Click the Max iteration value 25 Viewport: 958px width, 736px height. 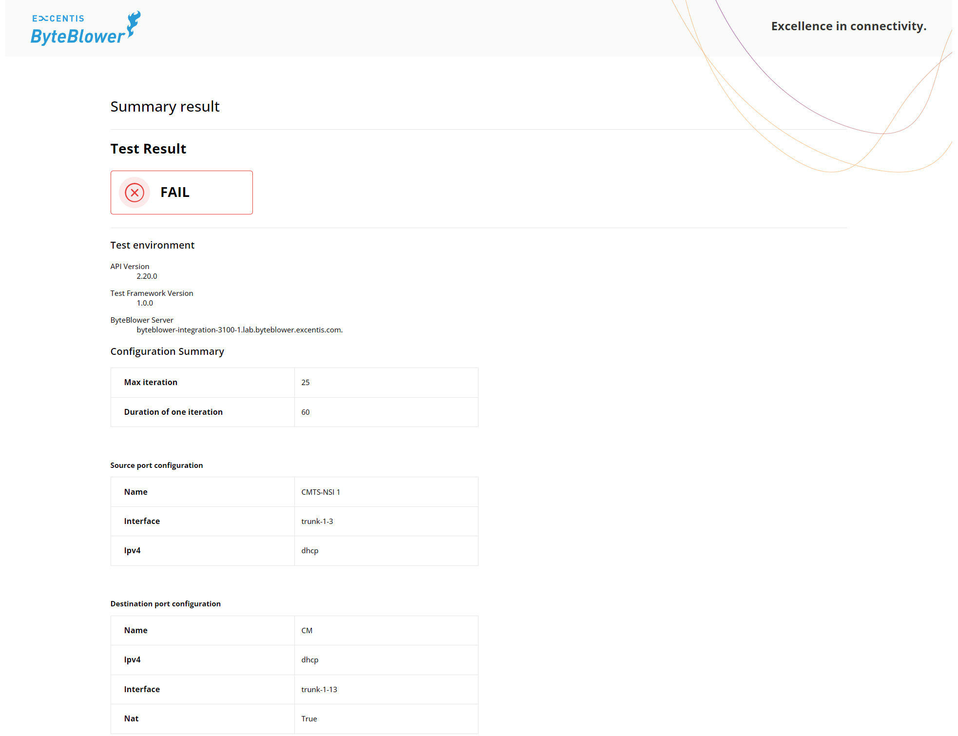[x=306, y=382]
